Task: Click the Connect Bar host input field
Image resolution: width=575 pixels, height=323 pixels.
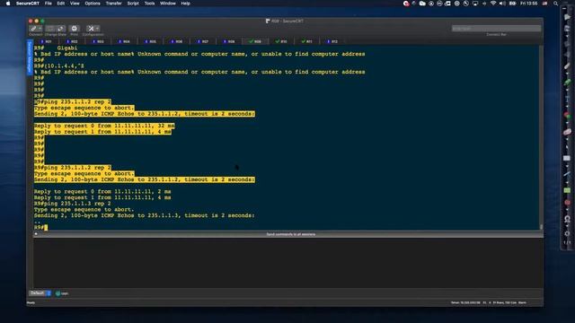Action: [496, 29]
